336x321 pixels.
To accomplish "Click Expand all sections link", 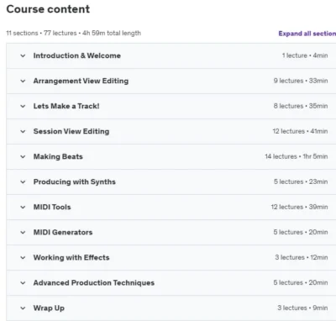I will (307, 34).
